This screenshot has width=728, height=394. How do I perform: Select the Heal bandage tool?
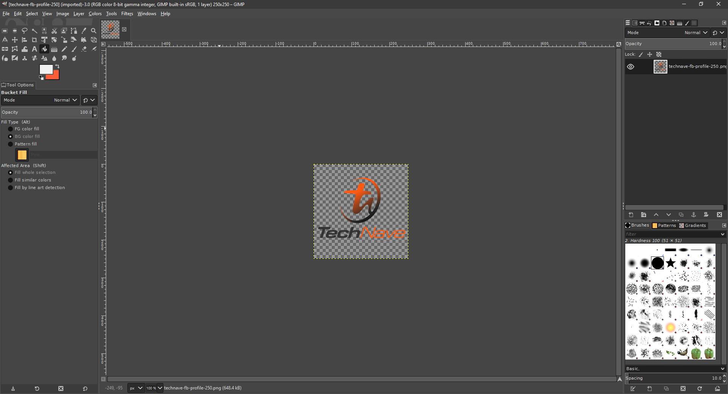pyautogui.click(x=35, y=58)
